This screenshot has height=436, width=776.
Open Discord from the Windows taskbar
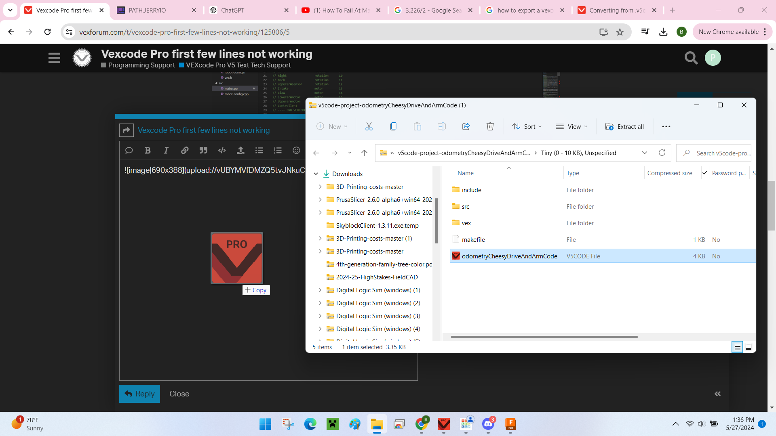tap(488, 424)
